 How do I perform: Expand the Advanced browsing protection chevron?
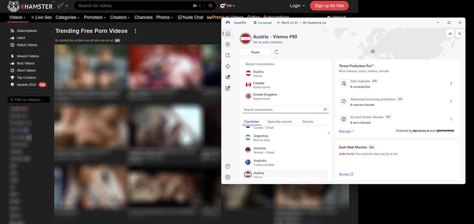pos(451,101)
